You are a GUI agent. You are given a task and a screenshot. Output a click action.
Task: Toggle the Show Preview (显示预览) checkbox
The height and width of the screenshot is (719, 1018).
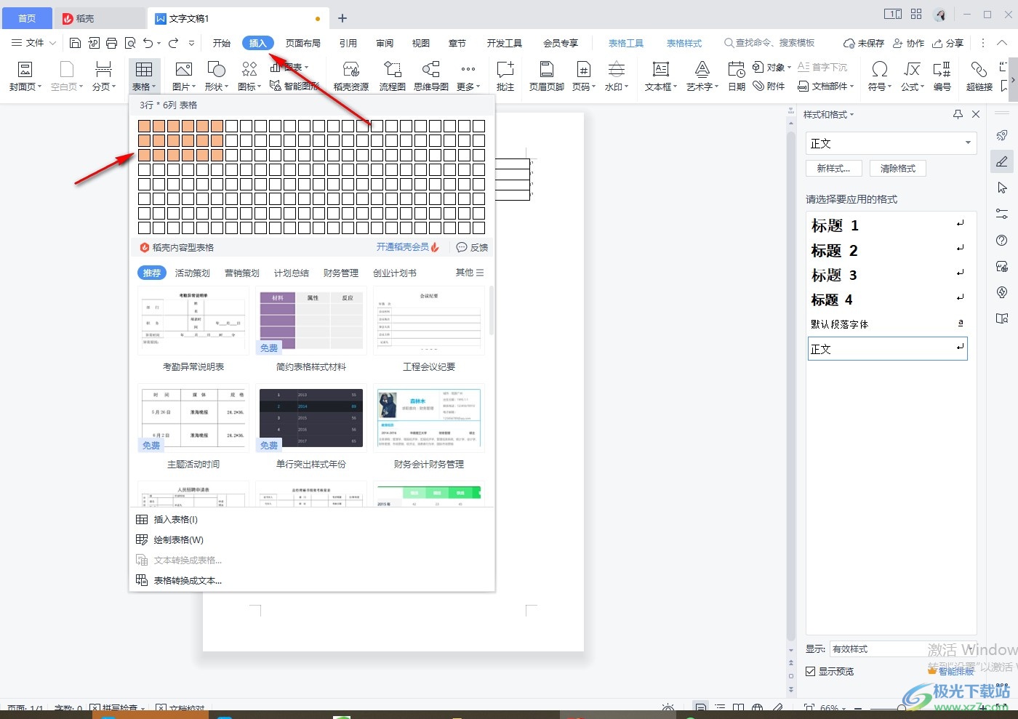810,671
